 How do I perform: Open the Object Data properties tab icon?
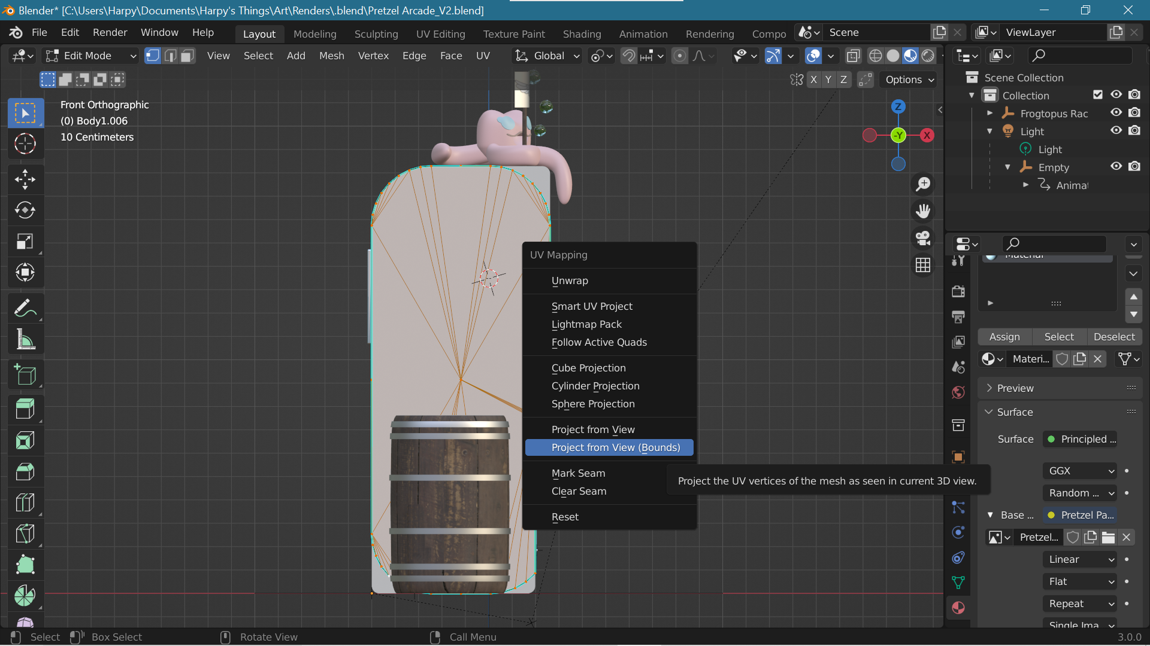(958, 582)
